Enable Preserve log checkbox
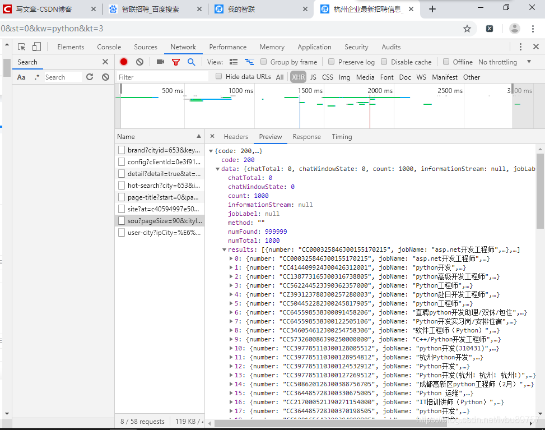This screenshot has width=545, height=430. tap(332, 62)
